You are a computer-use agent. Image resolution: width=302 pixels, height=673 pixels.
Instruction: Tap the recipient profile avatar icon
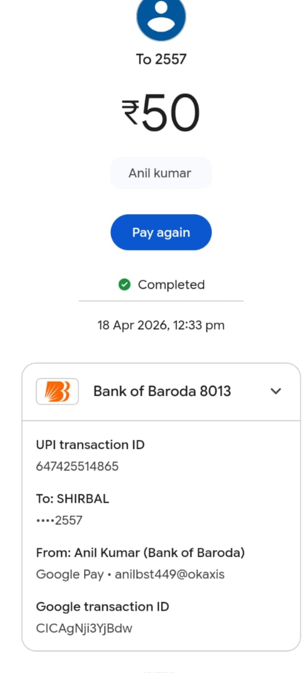161,17
